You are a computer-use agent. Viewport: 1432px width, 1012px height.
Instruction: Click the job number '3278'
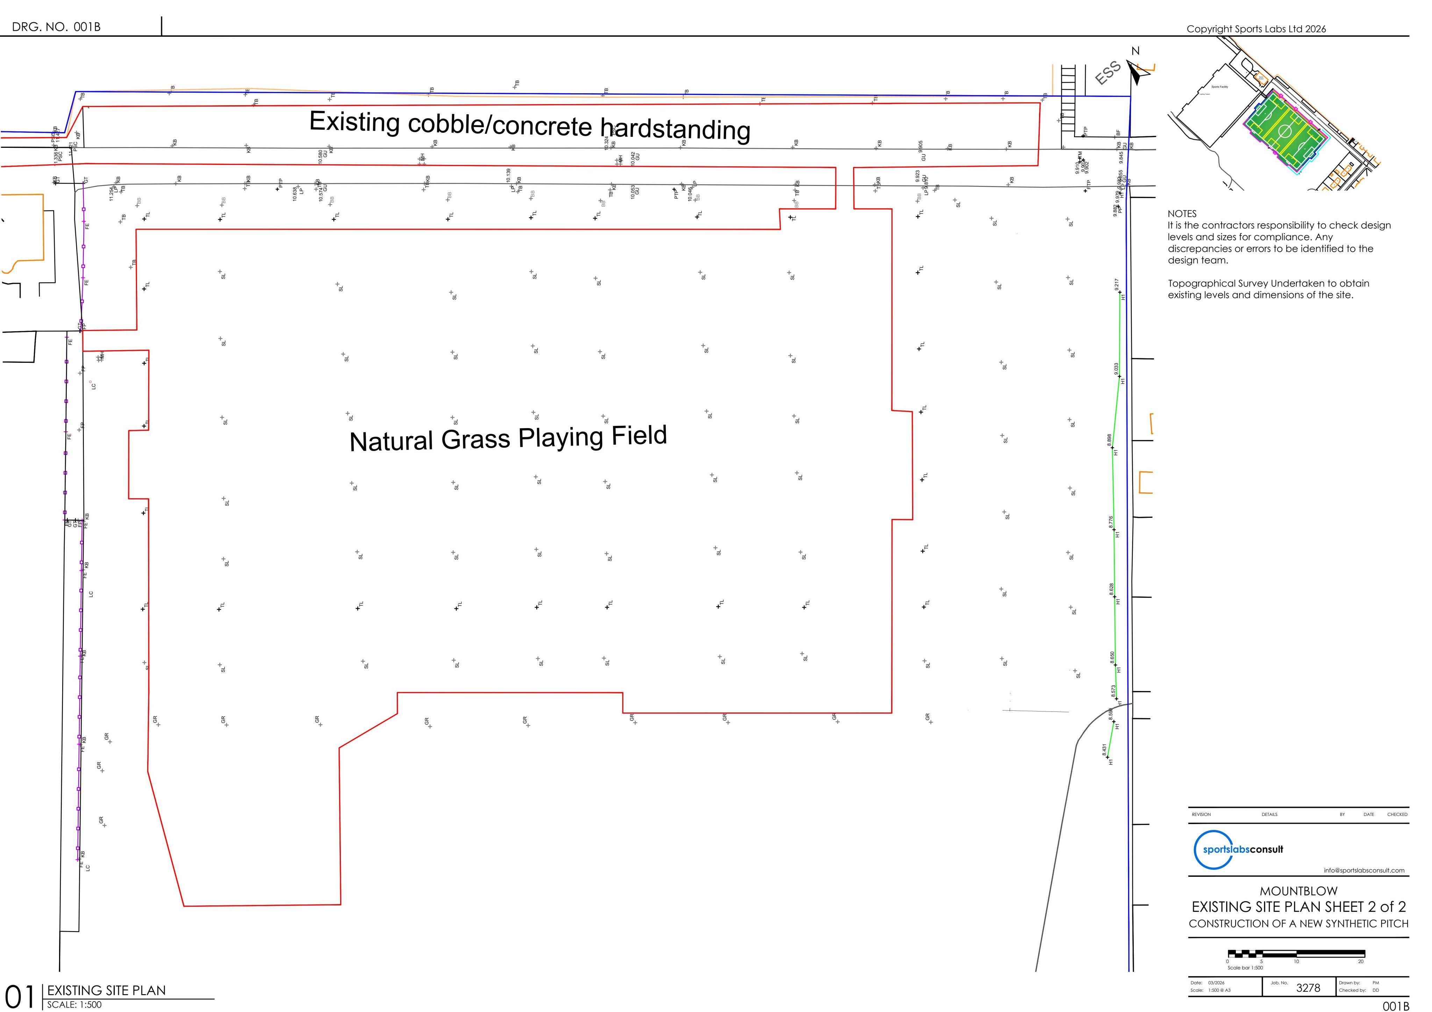click(x=1308, y=988)
